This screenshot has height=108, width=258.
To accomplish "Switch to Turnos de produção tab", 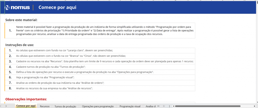I will tap(65, 106).
